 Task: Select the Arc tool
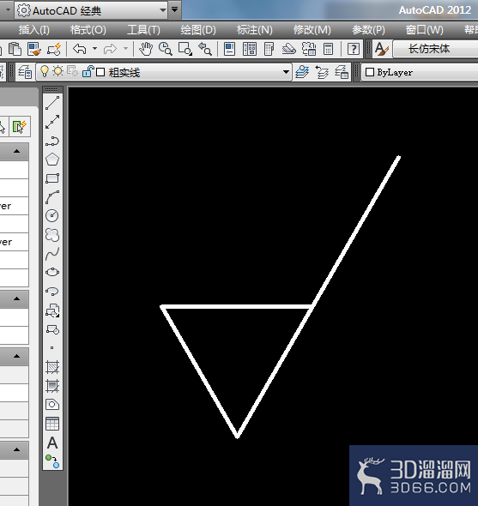pos(52,197)
